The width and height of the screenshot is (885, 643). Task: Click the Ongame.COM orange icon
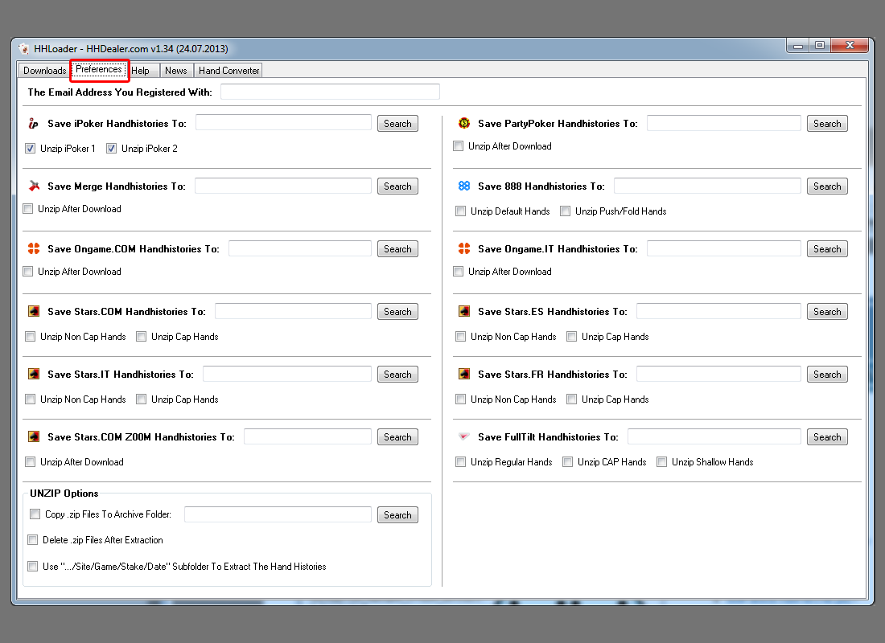coord(34,249)
